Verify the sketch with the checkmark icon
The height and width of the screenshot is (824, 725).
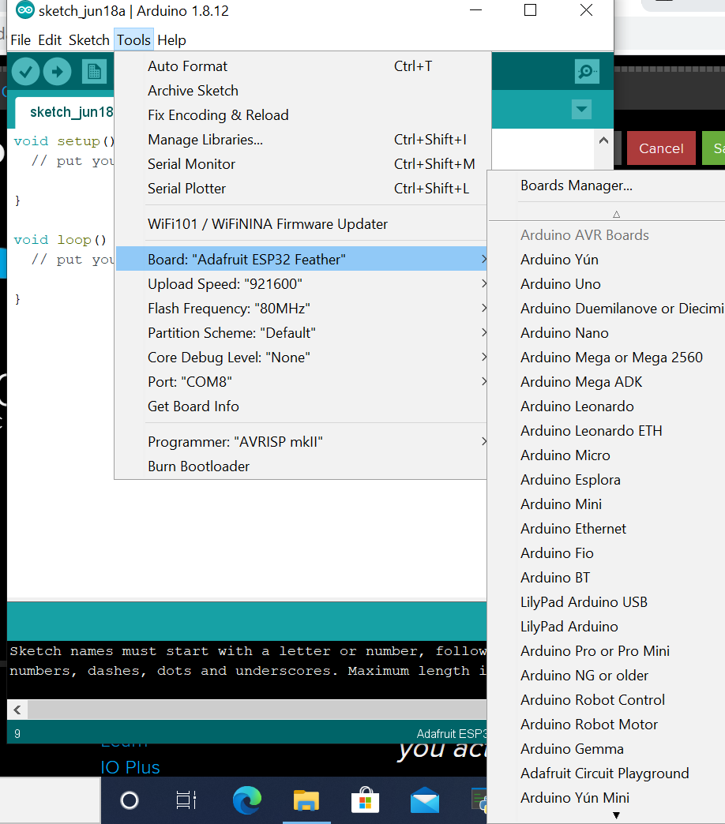pyautogui.click(x=24, y=71)
